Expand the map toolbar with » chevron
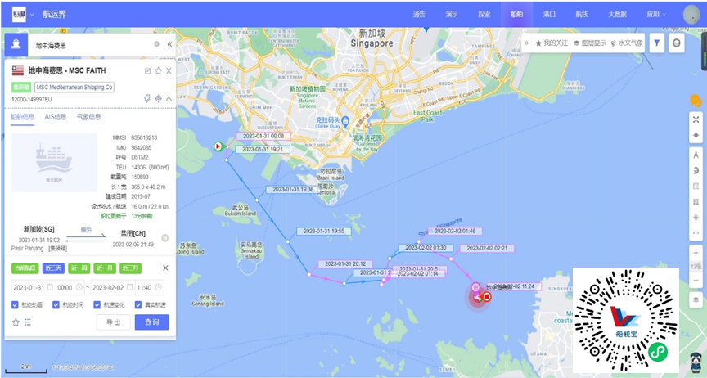This screenshot has width=707, height=378. pos(526,43)
